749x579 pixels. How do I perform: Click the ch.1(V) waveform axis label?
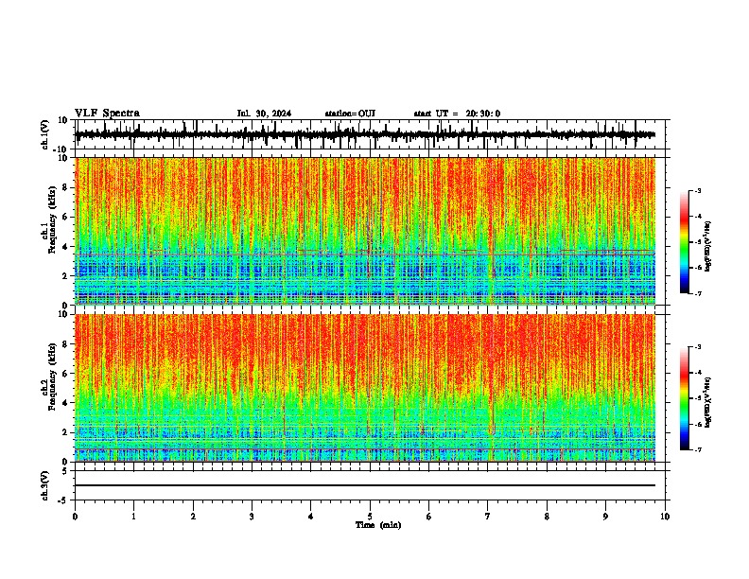44,134
